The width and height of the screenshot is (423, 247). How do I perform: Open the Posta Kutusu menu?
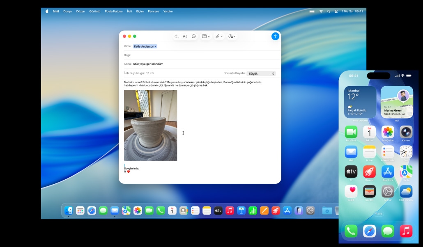click(x=113, y=11)
